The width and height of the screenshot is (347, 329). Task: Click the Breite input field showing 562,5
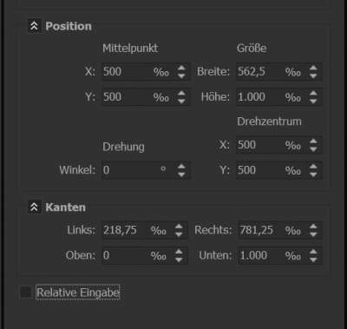[279, 71]
